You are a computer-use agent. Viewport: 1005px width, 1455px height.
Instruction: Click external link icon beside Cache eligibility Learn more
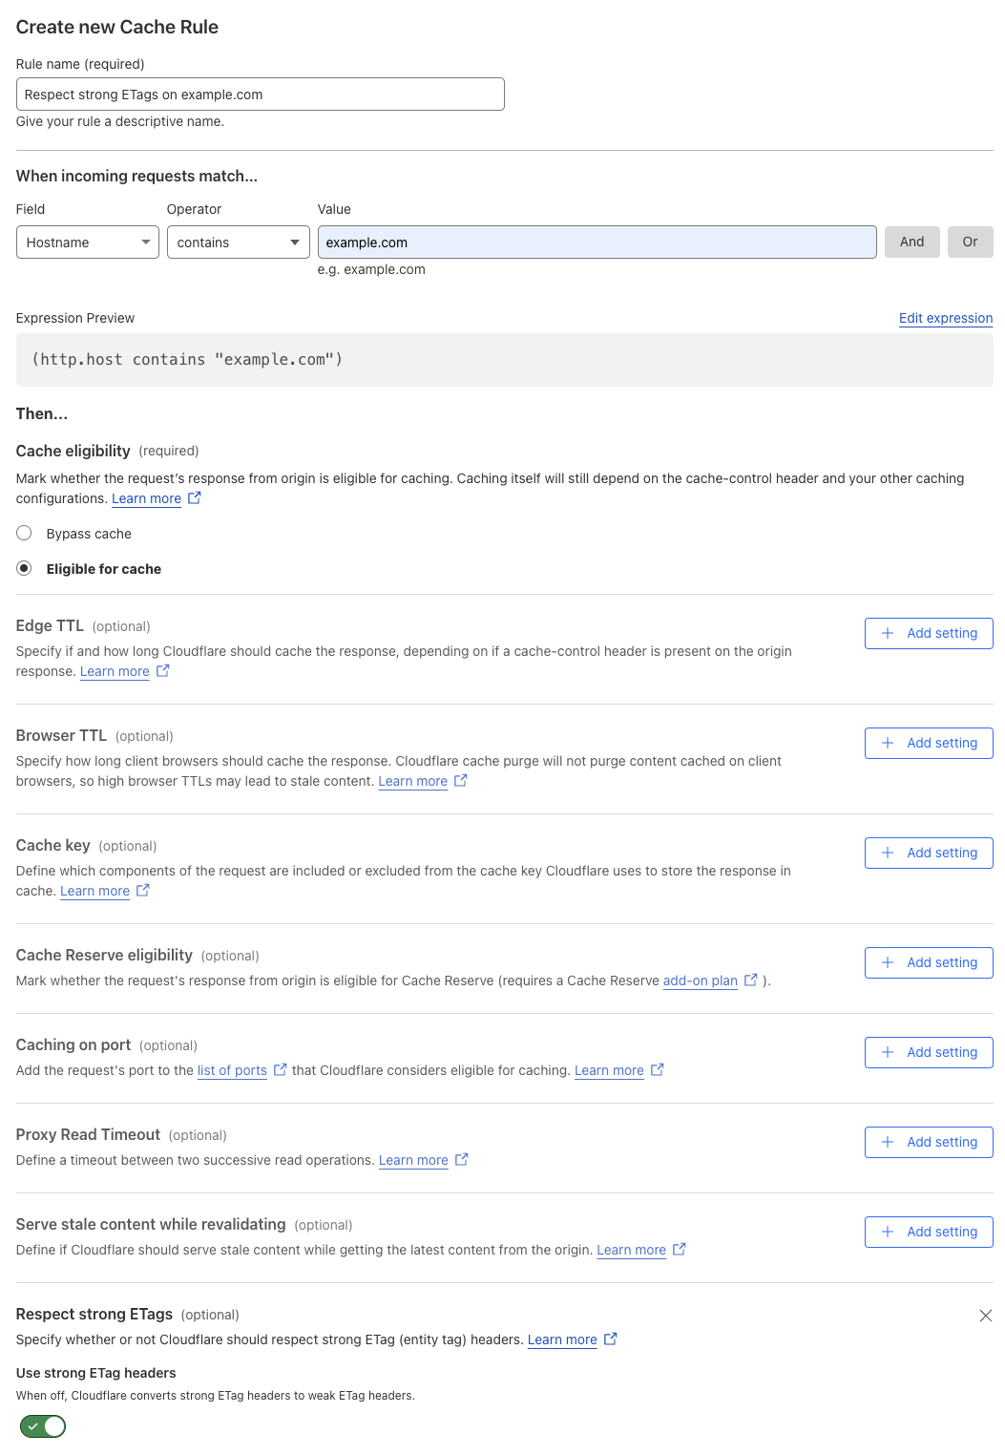[x=195, y=498]
